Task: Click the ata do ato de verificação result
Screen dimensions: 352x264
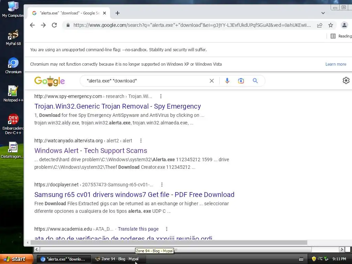Action: pos(123,238)
